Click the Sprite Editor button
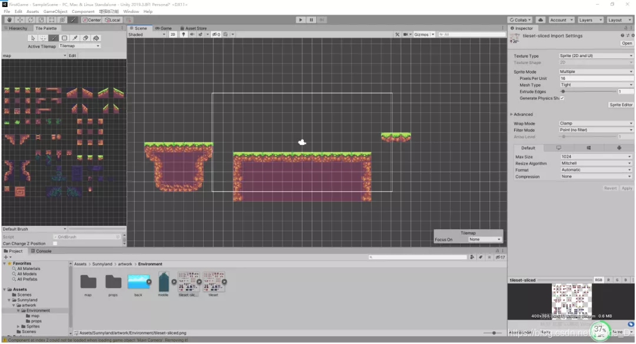636x344 pixels. [x=621, y=105]
